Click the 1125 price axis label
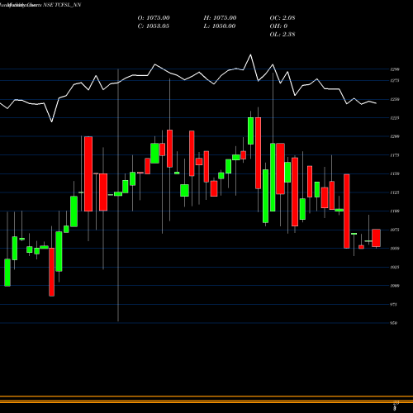Viewport: 413px width, 413px height. pos(395,192)
